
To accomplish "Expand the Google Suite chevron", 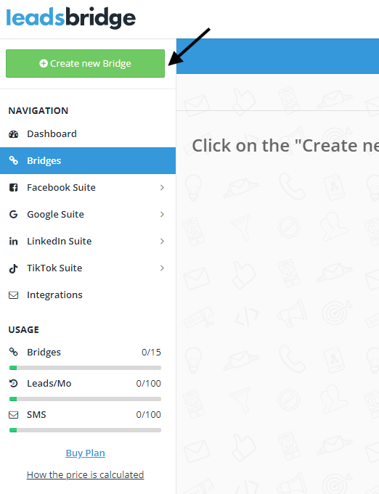I will (162, 215).
